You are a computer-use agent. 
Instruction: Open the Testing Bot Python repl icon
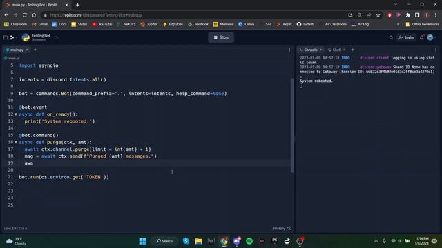coord(26,37)
